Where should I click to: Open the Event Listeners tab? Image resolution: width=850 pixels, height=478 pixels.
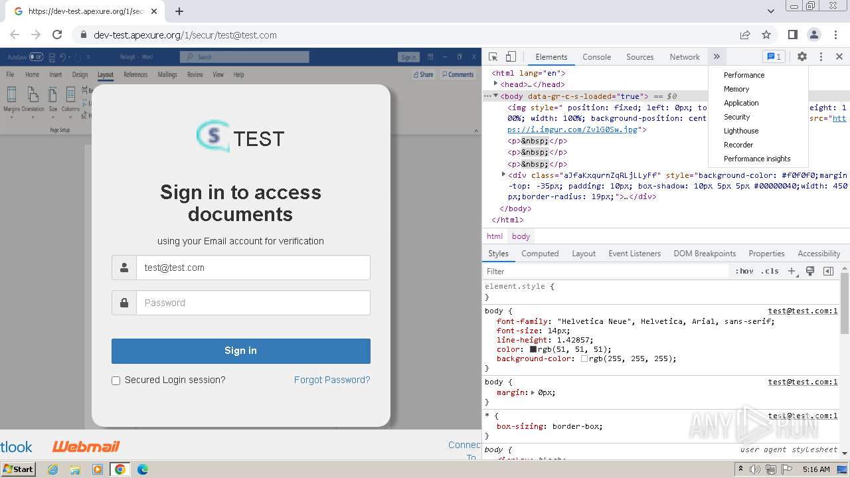(x=634, y=254)
